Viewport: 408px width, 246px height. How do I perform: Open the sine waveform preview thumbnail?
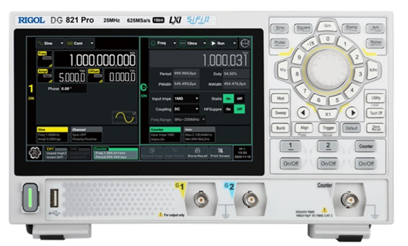coord(124,117)
